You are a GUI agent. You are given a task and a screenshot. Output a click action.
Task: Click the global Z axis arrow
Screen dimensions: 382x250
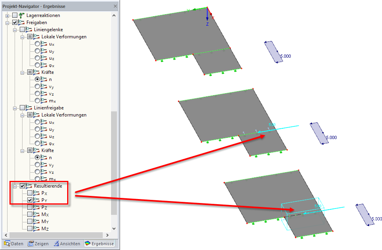(x=207, y=14)
